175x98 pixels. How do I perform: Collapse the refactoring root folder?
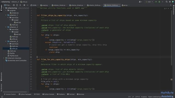tap(4, 8)
